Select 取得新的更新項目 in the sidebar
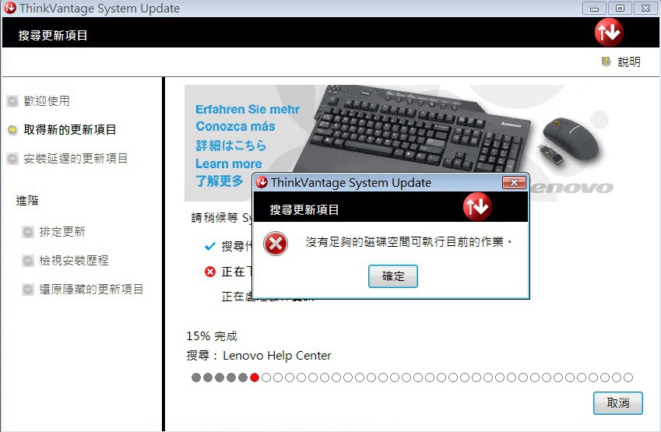The image size is (661, 432). coord(70,130)
